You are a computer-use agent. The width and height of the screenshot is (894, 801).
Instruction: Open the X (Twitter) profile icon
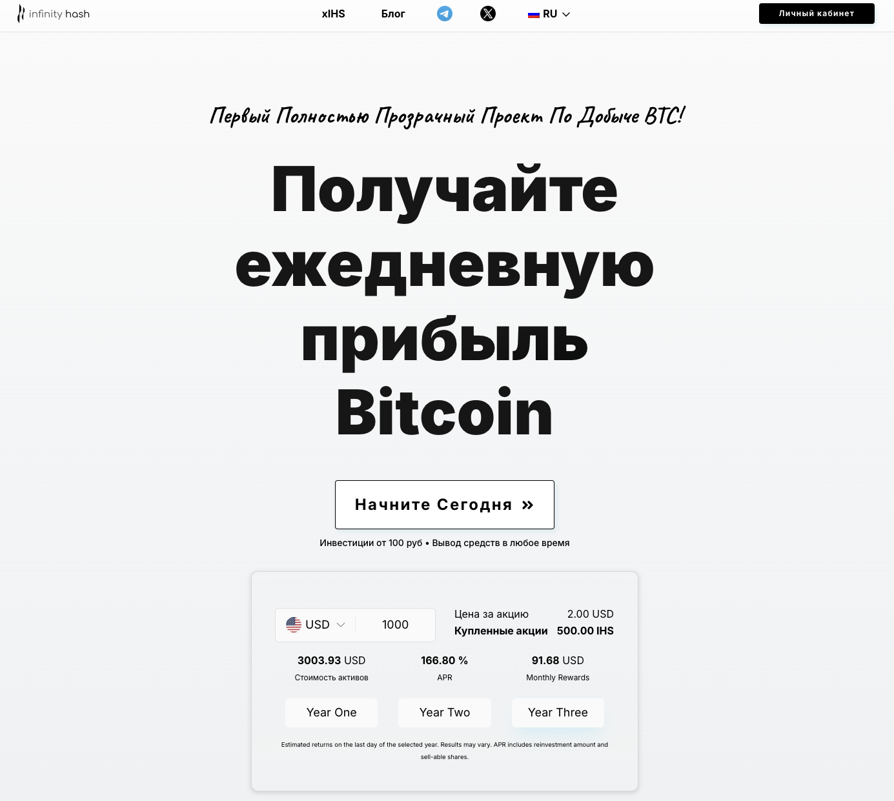pos(488,14)
